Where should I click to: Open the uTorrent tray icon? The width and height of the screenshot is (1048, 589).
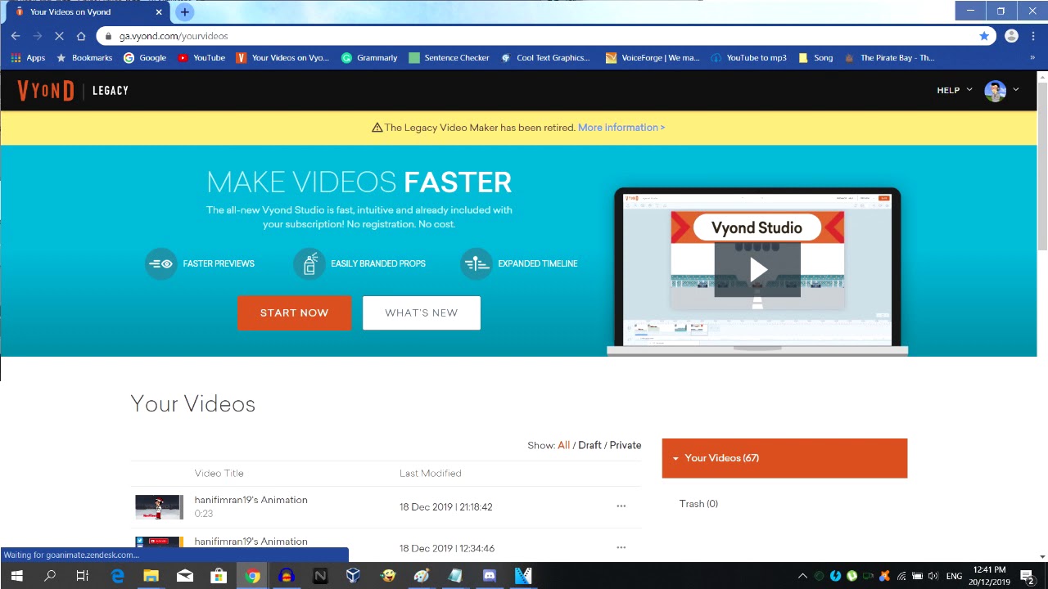(852, 576)
